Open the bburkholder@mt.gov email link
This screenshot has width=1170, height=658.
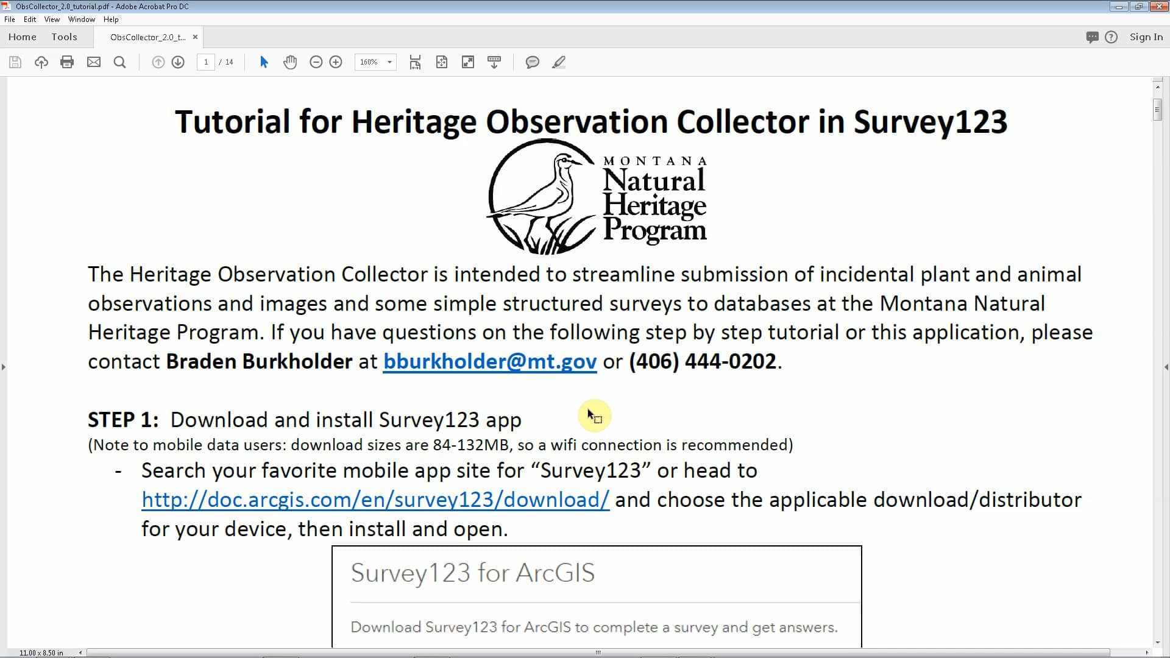[490, 361]
